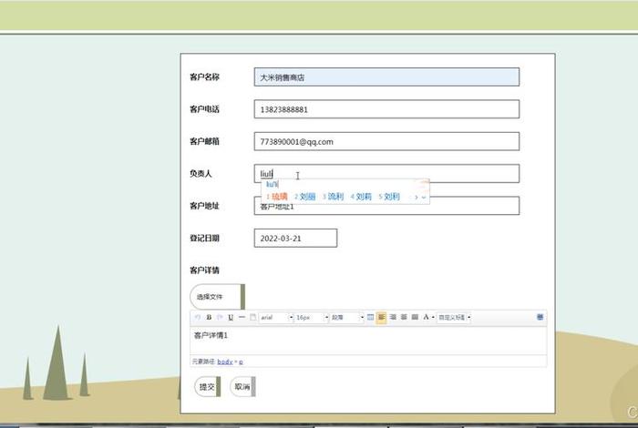Choose IME candidate 2 刘丽
Image resolution: width=638 pixels, height=428 pixels.
coord(305,197)
